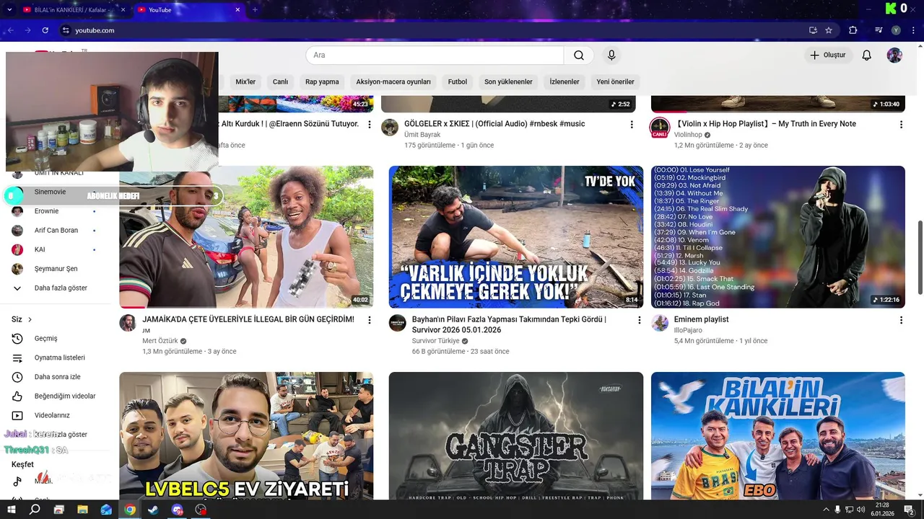Open the Survivor Bayhan video thumbnail
This screenshot has height=519, width=924.
point(516,237)
